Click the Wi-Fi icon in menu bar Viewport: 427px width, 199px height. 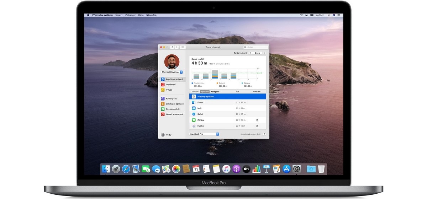pos(302,15)
